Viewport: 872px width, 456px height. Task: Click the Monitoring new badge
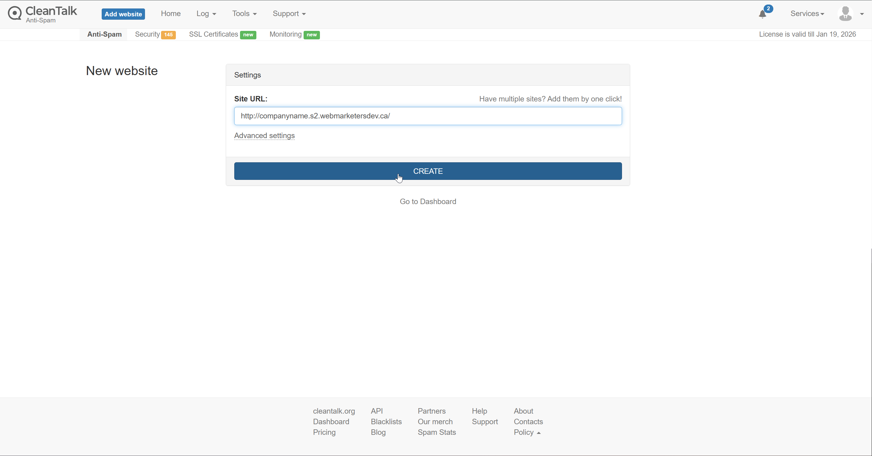311,35
